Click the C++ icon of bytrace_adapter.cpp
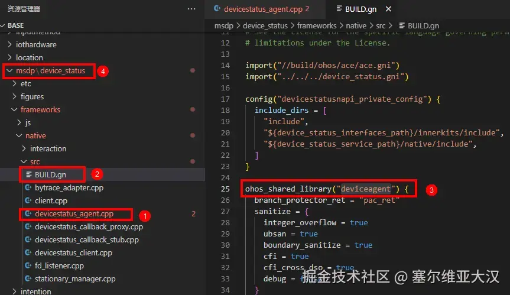Image resolution: width=510 pixels, height=295 pixels. [x=28, y=187]
